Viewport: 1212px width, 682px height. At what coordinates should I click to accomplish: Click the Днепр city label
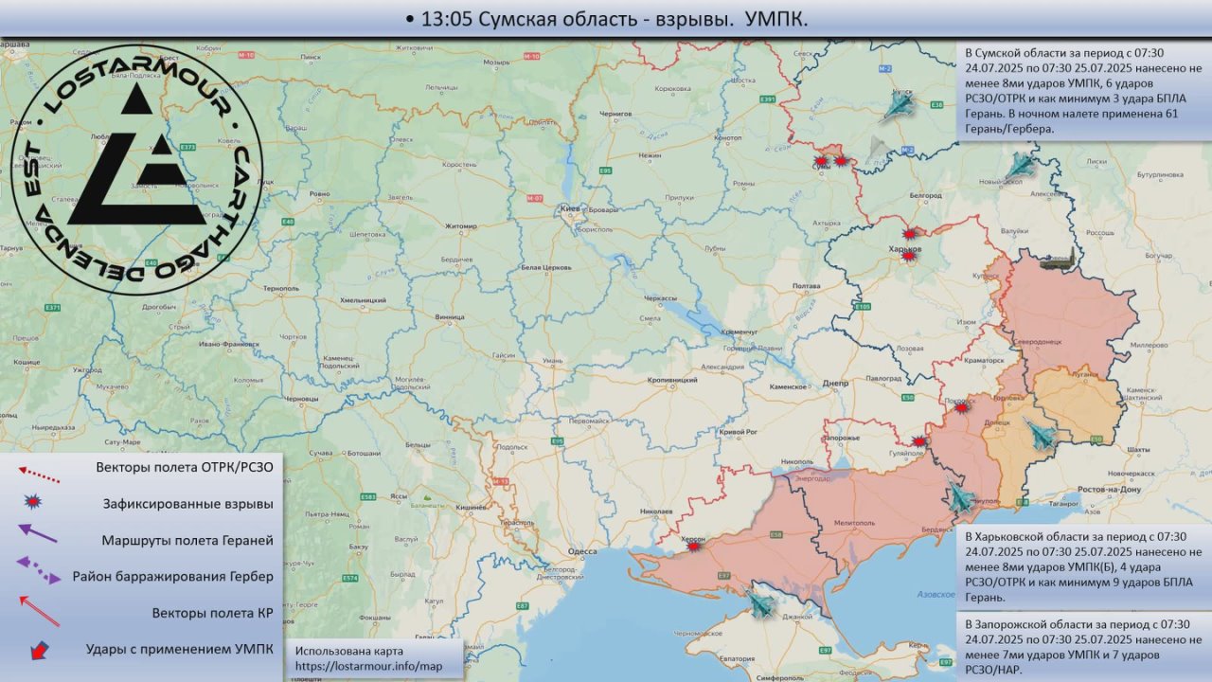tap(835, 383)
